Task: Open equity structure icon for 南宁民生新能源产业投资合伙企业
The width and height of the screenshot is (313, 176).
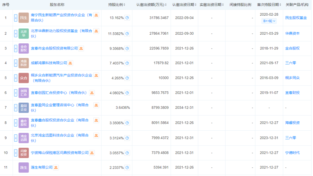Action: [96, 15]
